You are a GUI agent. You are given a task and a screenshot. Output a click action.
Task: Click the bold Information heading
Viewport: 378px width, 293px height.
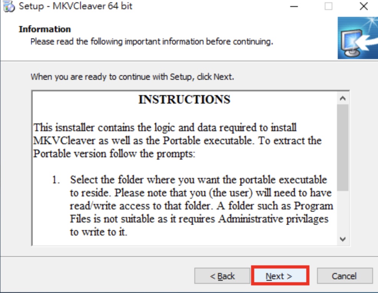[45, 29]
